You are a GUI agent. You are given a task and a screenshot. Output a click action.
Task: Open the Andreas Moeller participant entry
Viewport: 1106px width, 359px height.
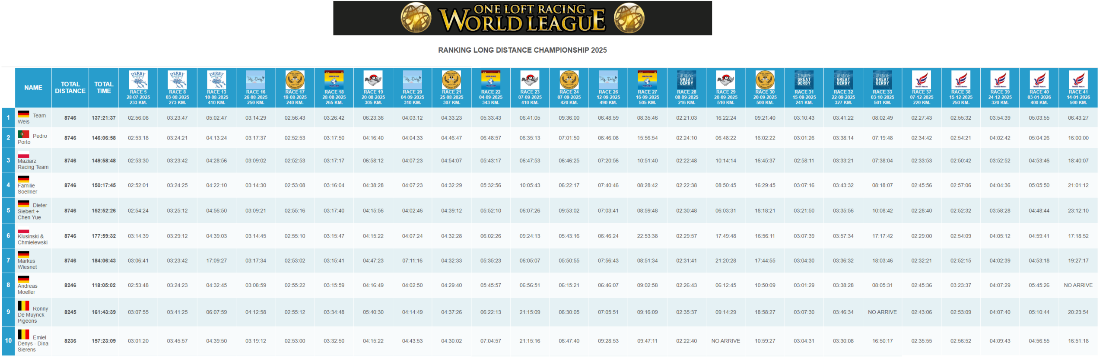[27, 289]
